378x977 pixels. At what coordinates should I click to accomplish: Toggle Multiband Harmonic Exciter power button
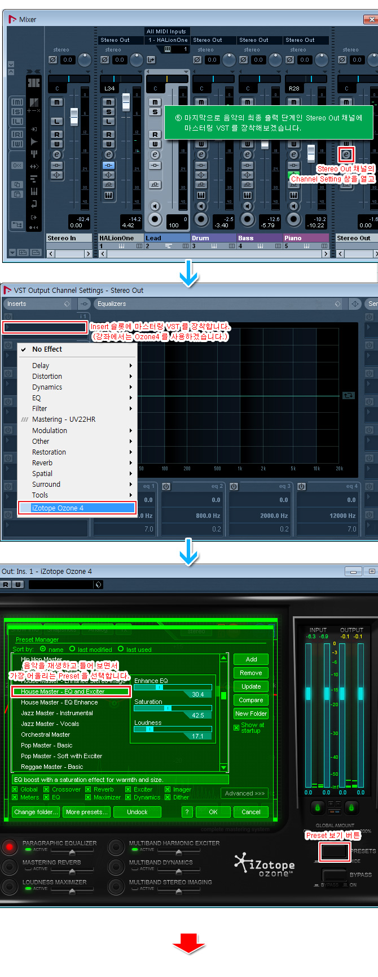coord(116,846)
